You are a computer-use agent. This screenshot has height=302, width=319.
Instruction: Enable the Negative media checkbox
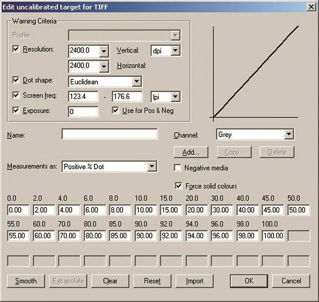click(178, 168)
